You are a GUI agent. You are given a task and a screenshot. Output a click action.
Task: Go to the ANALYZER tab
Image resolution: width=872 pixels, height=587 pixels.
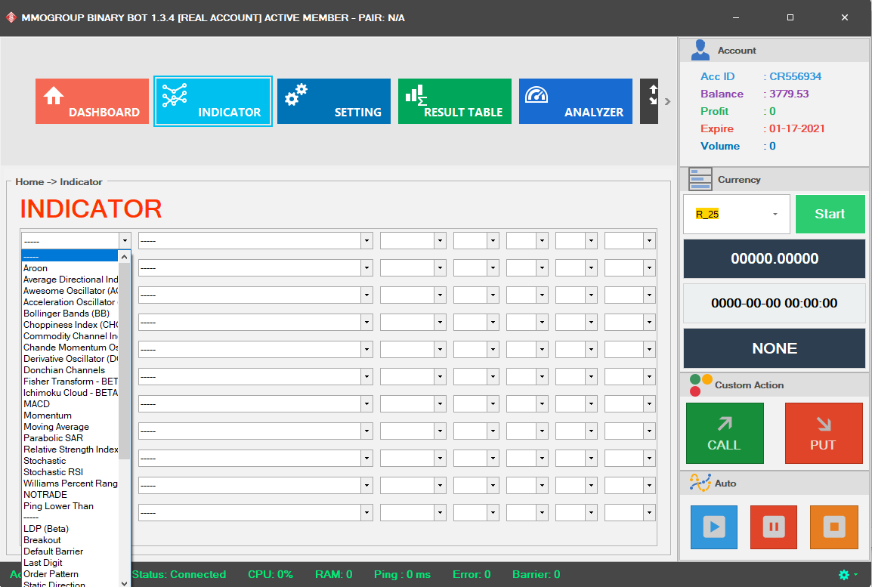pos(575,101)
